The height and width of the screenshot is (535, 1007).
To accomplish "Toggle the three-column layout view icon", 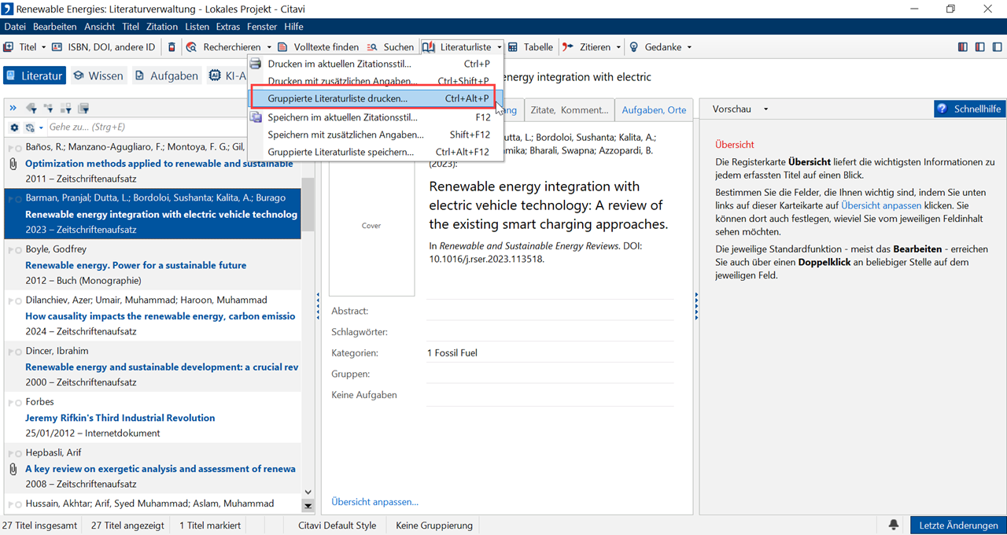I will pyautogui.click(x=963, y=47).
